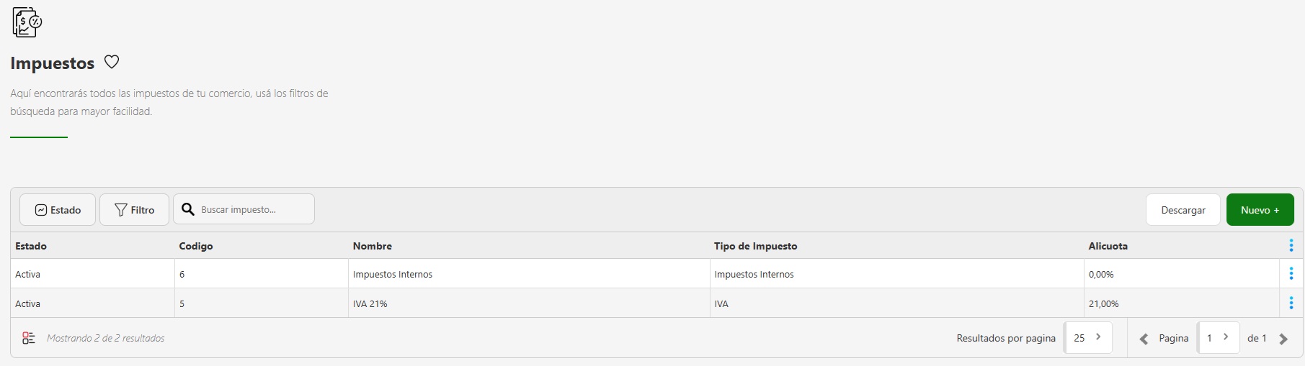
Task: Open actions menu for Impuestos Internos row
Action: coord(1291,274)
